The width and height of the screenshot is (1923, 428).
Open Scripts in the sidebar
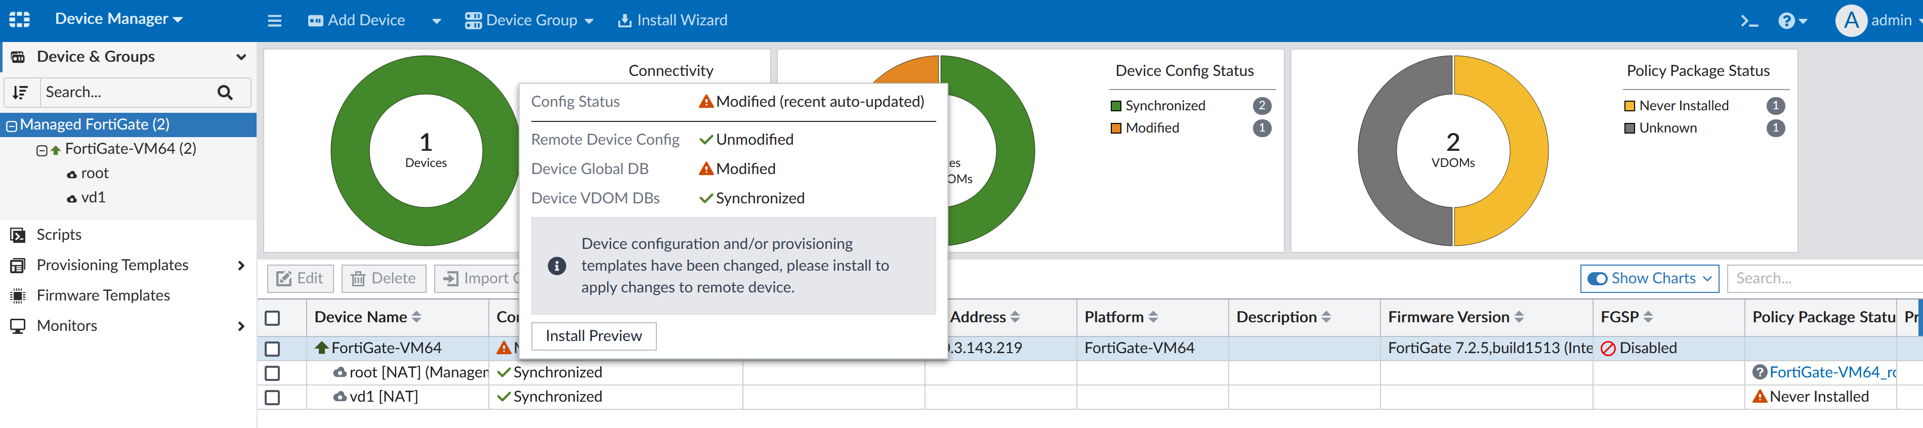click(59, 235)
